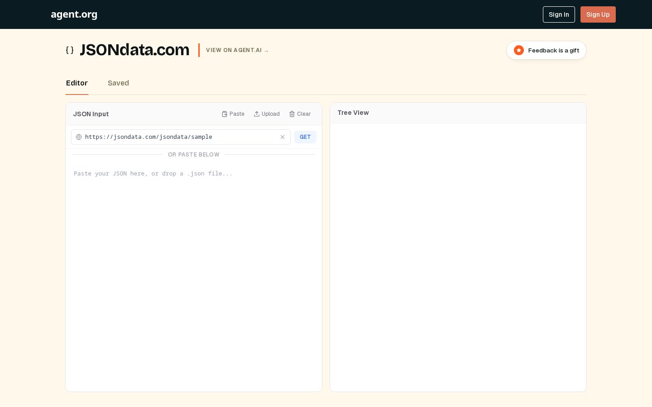
Task: Focus the JSON URL input field
Action: pyautogui.click(x=181, y=137)
